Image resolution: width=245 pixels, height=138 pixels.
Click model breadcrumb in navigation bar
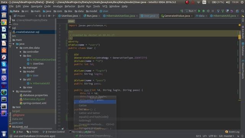click(91, 11)
